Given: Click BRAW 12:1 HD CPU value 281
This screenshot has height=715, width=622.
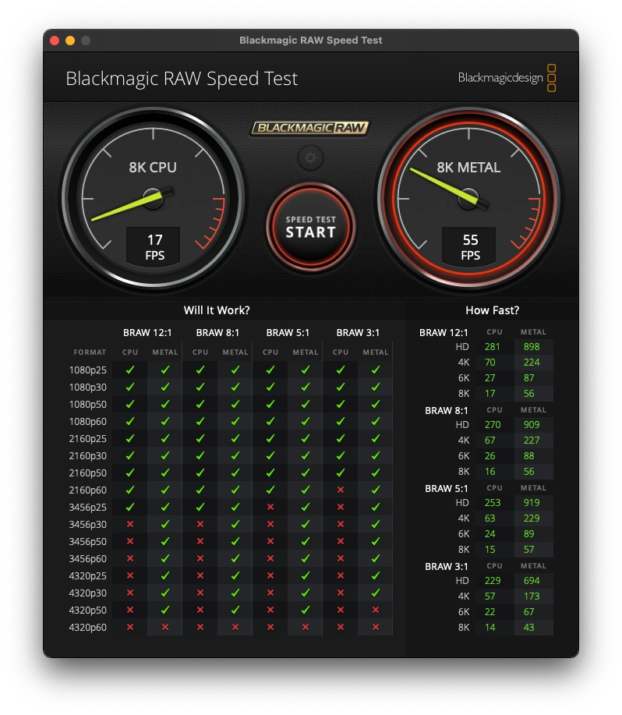Looking at the screenshot, I should 492,347.
